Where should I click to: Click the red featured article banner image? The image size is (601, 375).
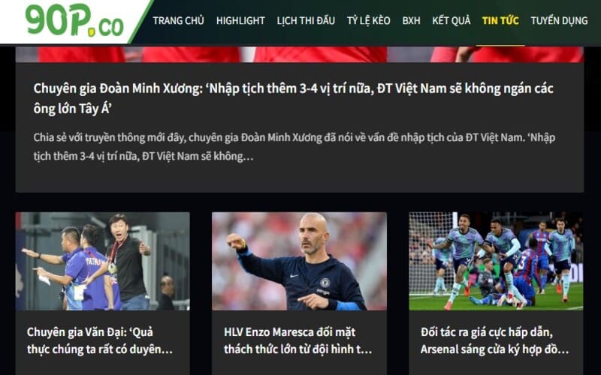coord(299,54)
